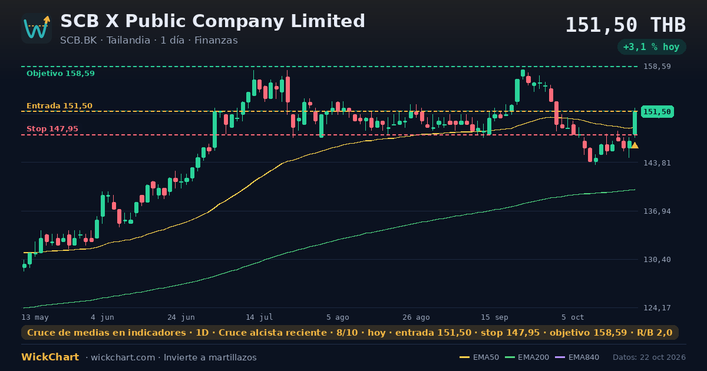This screenshot has width=707, height=371.
Task: Click the 158,59 price axis label
Action: pos(657,67)
